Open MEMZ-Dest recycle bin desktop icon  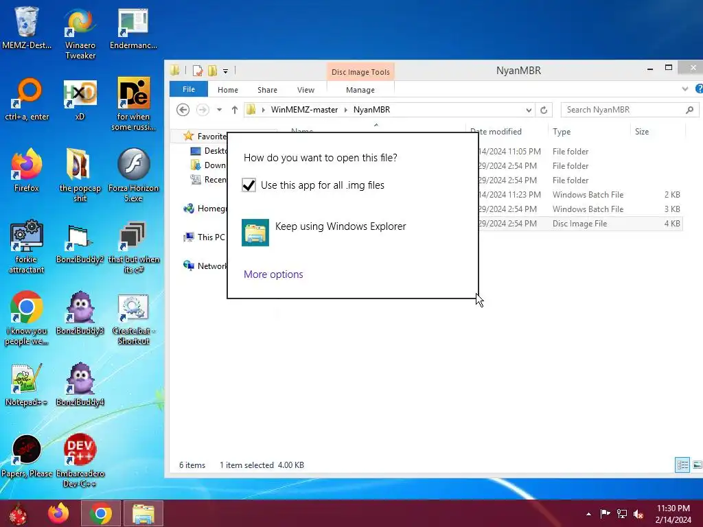27,27
